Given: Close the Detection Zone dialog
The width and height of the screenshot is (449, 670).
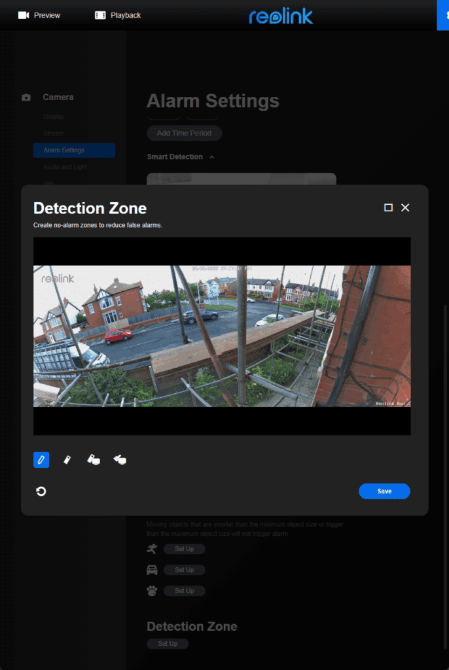Looking at the screenshot, I should coord(405,207).
